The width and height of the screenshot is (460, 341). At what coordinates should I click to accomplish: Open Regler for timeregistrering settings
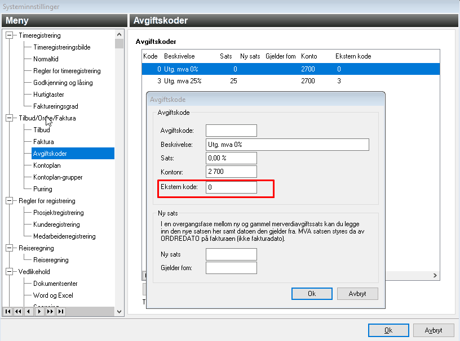pos(67,71)
